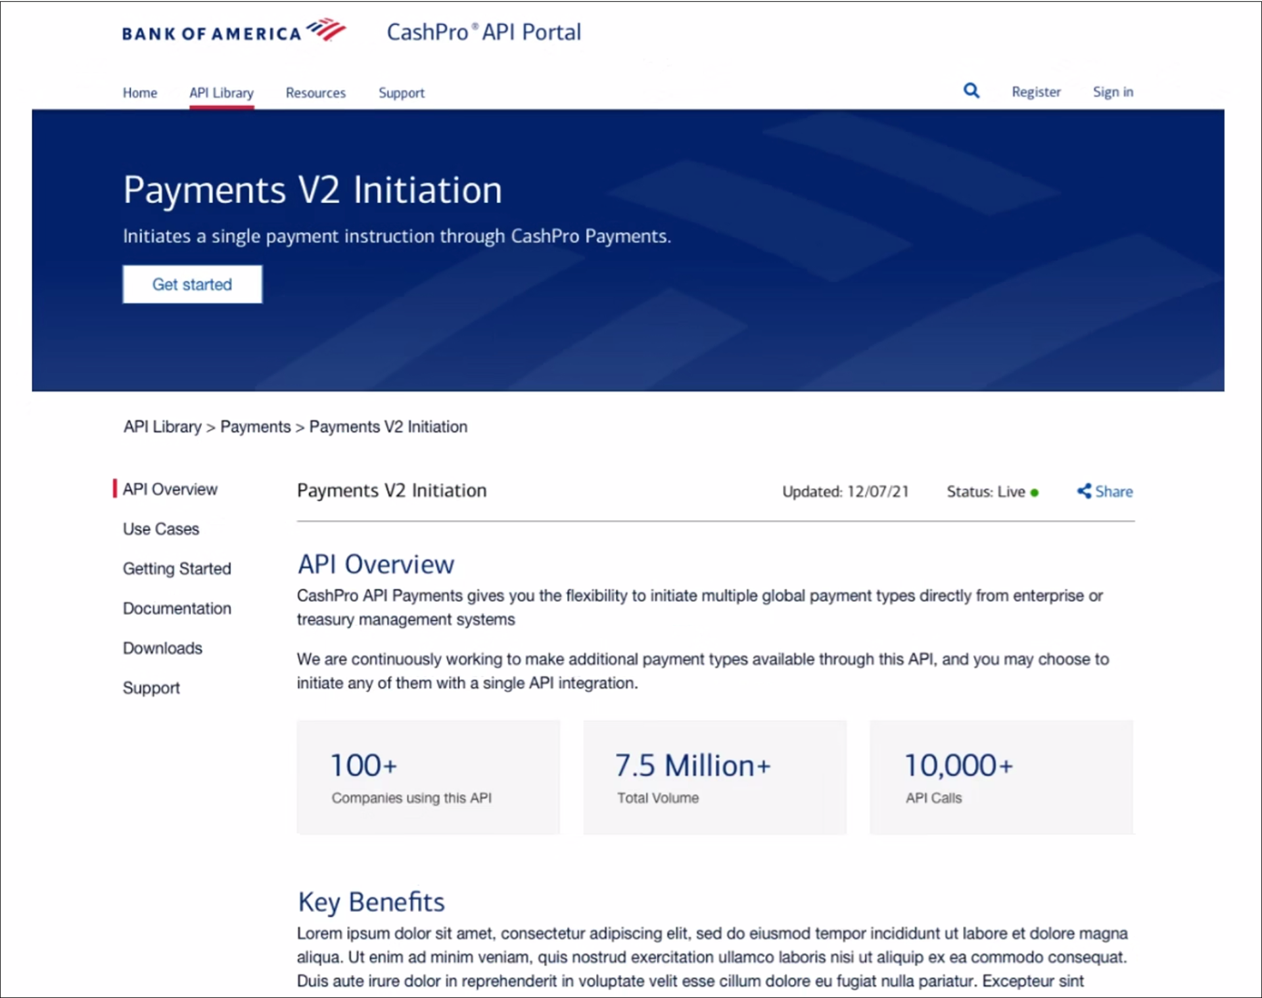Click the CashPro API Portal title
Viewport: 1262px width, 998px height.
coord(484,32)
